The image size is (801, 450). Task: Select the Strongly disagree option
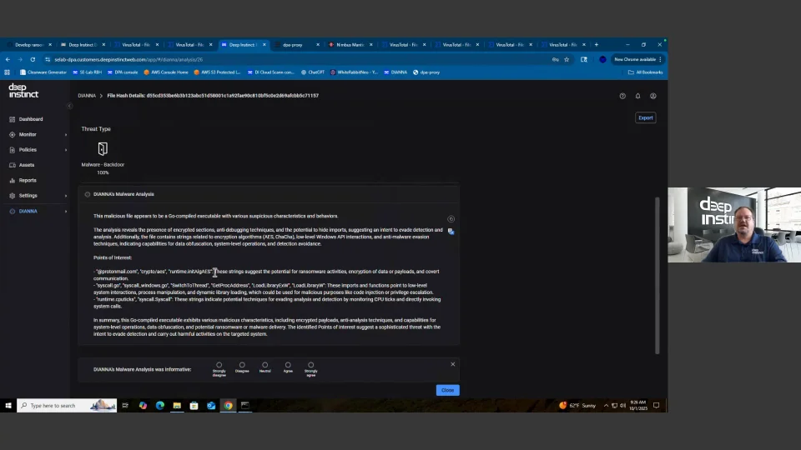tap(219, 365)
